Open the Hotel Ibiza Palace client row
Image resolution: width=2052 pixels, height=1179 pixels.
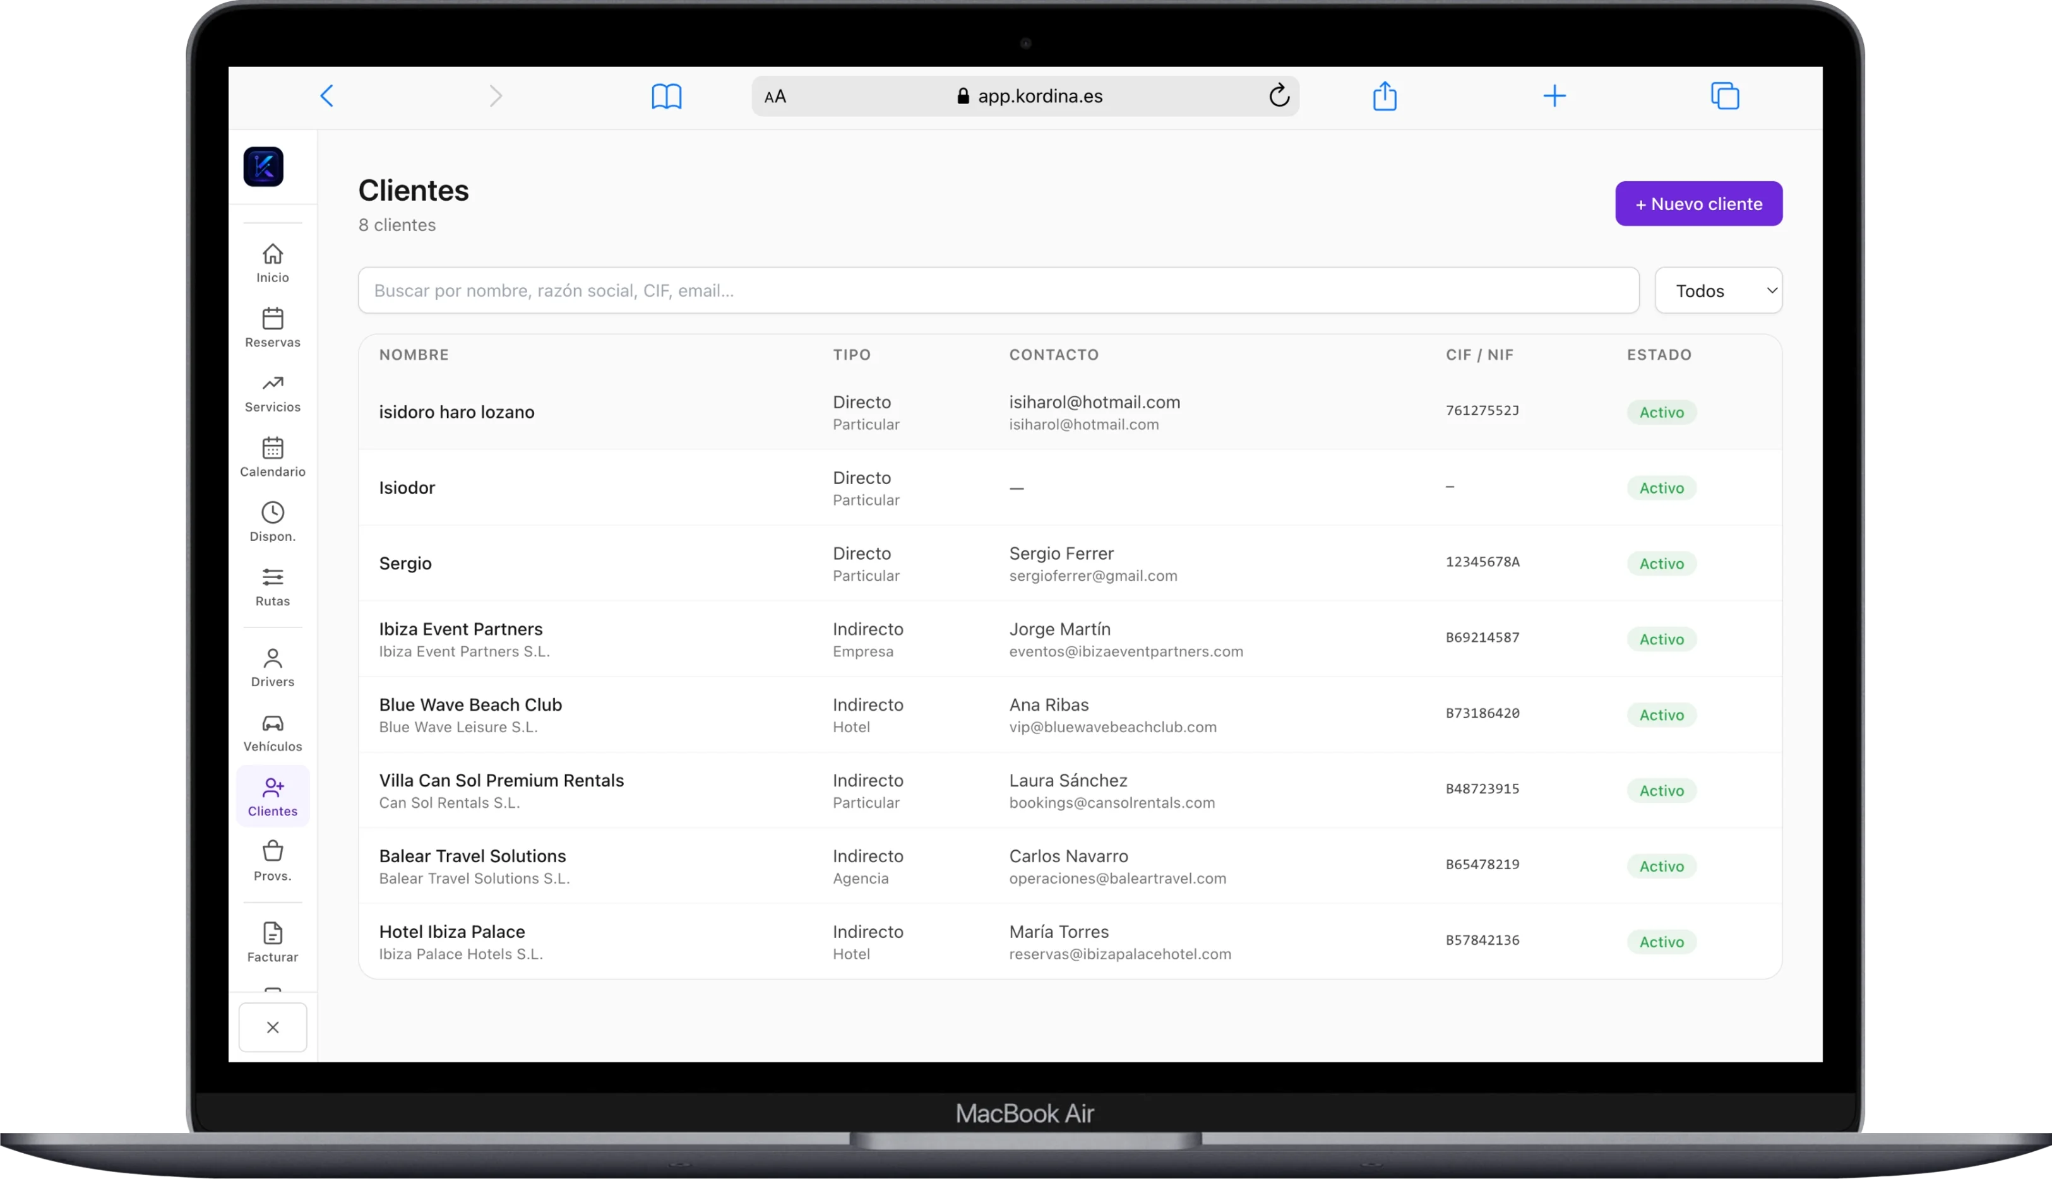point(1069,941)
